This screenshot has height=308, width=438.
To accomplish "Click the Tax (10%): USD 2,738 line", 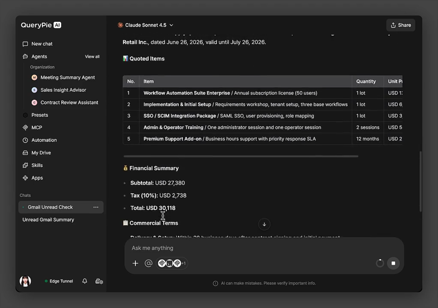I will coord(158,195).
